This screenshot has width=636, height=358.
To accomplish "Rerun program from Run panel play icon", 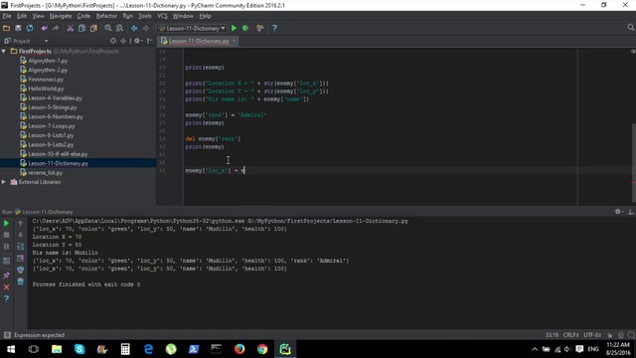I will [6, 223].
